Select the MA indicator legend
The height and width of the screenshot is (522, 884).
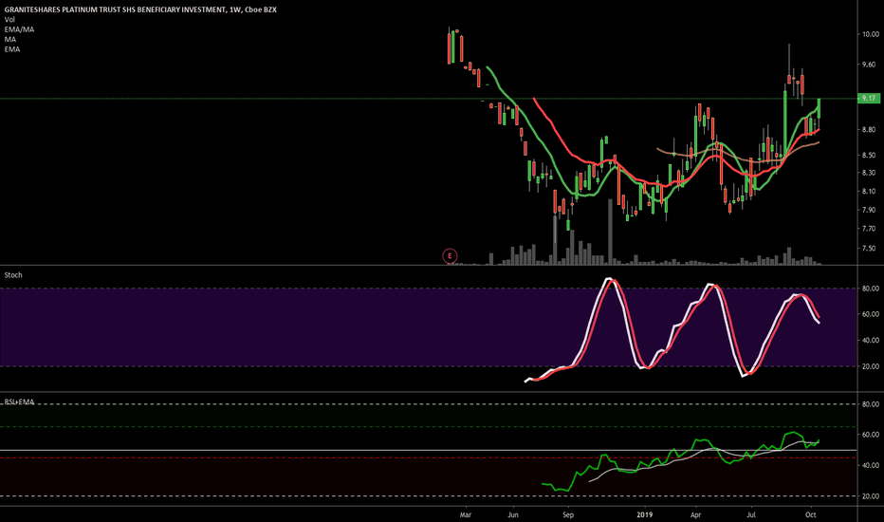pyautogui.click(x=10, y=40)
